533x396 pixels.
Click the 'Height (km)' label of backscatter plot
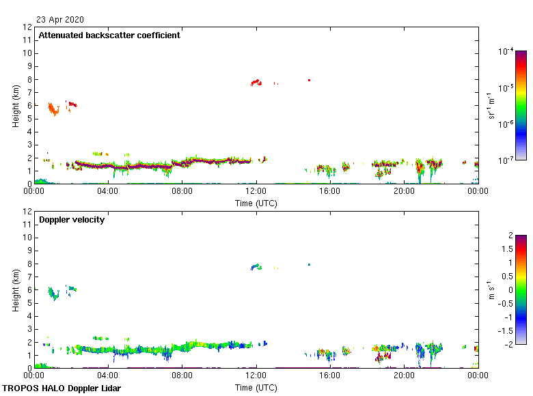(x=16, y=105)
